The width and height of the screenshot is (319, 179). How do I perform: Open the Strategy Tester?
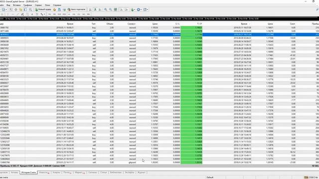(30, 9)
